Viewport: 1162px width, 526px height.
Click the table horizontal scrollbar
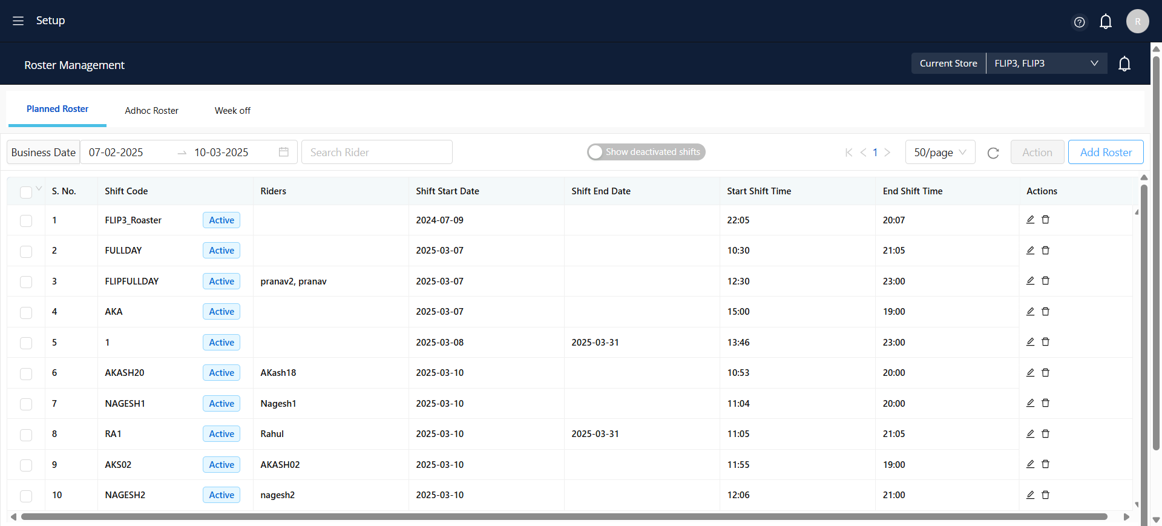pyautogui.click(x=564, y=517)
